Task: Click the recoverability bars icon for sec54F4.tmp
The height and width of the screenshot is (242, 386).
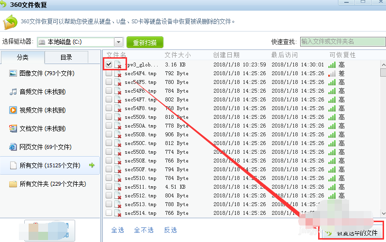Action: pos(332,74)
